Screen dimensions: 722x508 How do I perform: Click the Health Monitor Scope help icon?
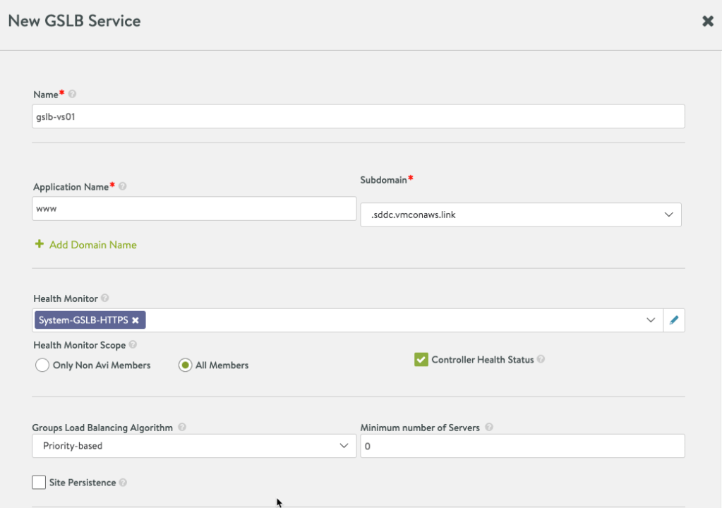tap(133, 346)
